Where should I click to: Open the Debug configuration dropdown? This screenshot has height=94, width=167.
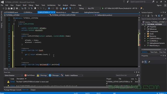click(83, 8)
